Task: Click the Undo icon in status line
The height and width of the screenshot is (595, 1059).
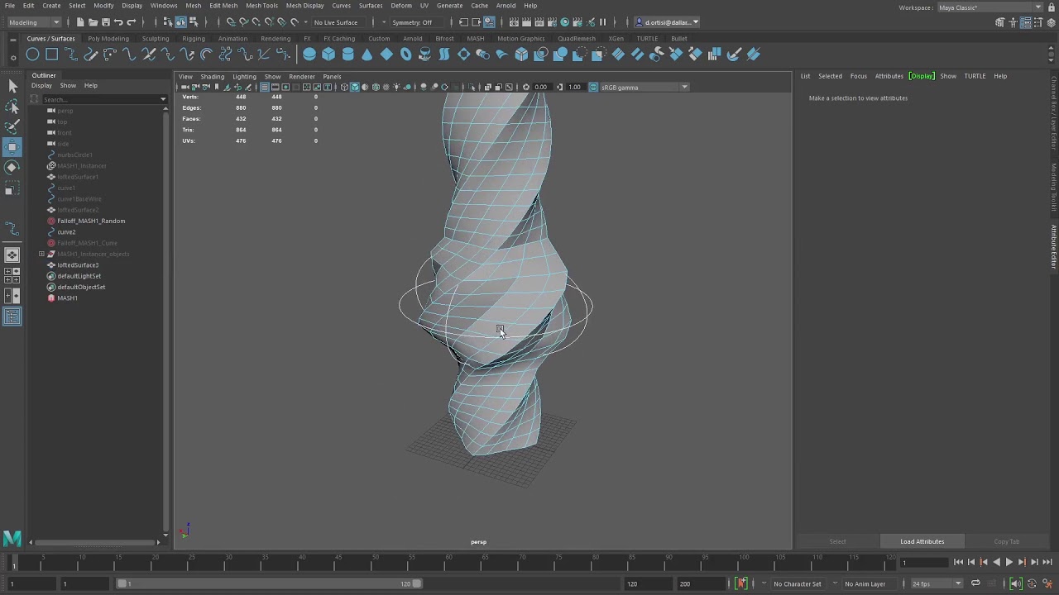Action: (118, 22)
